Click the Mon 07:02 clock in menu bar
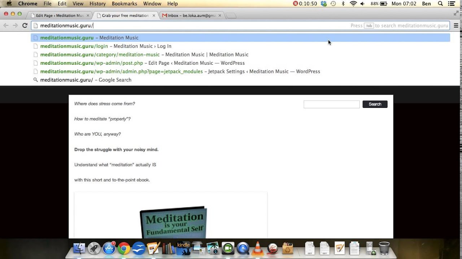 click(404, 4)
